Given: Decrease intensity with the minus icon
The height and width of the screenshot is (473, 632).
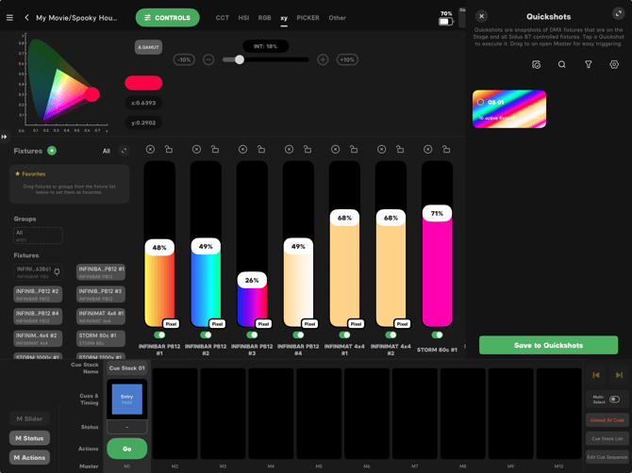Looking at the screenshot, I should tap(208, 60).
